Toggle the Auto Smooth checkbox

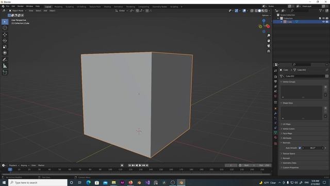pyautogui.click(x=300, y=148)
